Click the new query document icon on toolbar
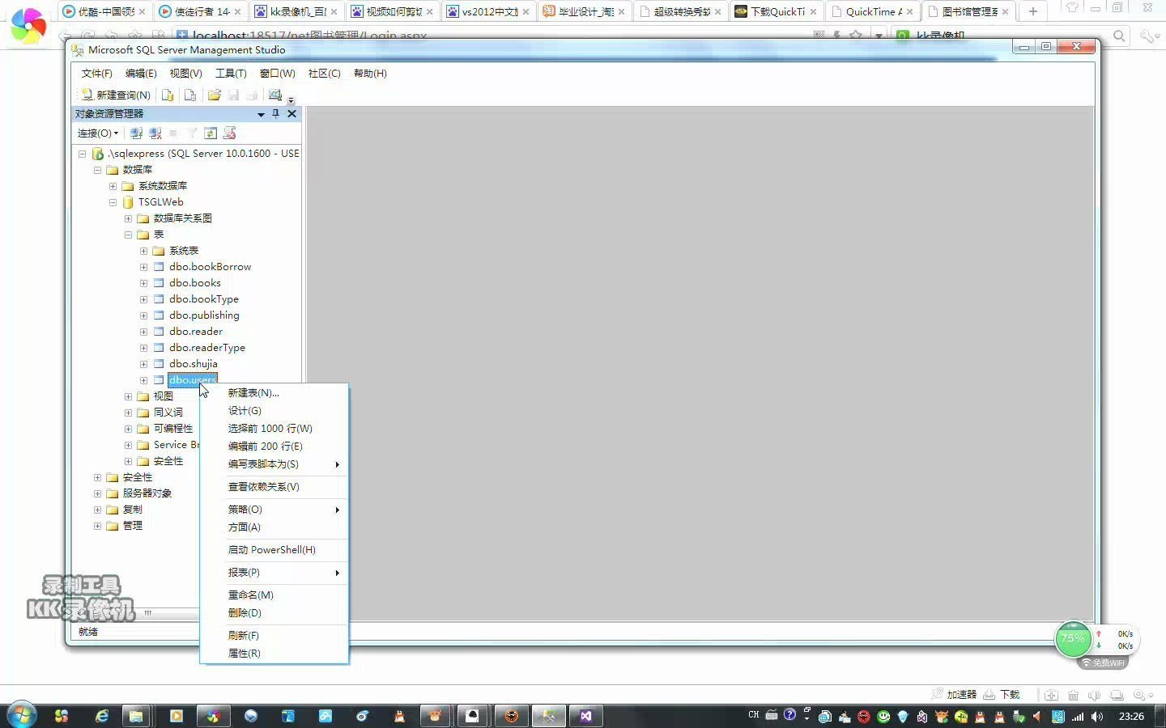The height and width of the screenshot is (728, 1166). [x=168, y=95]
